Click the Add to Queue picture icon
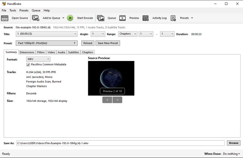243x158 pixels. click(x=36, y=18)
